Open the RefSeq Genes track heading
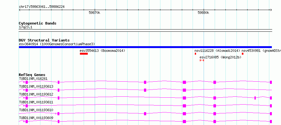The height and width of the screenshot is (125, 281). coord(32,75)
